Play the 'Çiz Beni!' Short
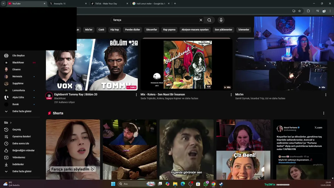The height and width of the screenshot is (188, 334). point(243,150)
